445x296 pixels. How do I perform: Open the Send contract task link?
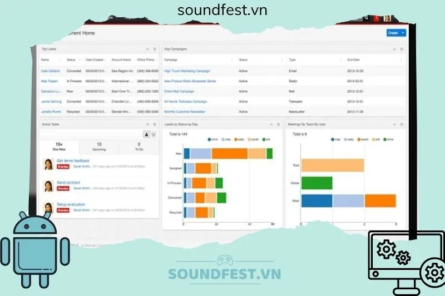pos(68,182)
